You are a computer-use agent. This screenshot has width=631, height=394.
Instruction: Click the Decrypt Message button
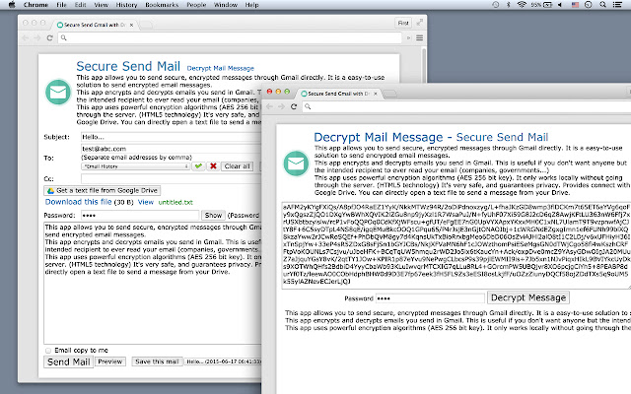tap(528, 297)
